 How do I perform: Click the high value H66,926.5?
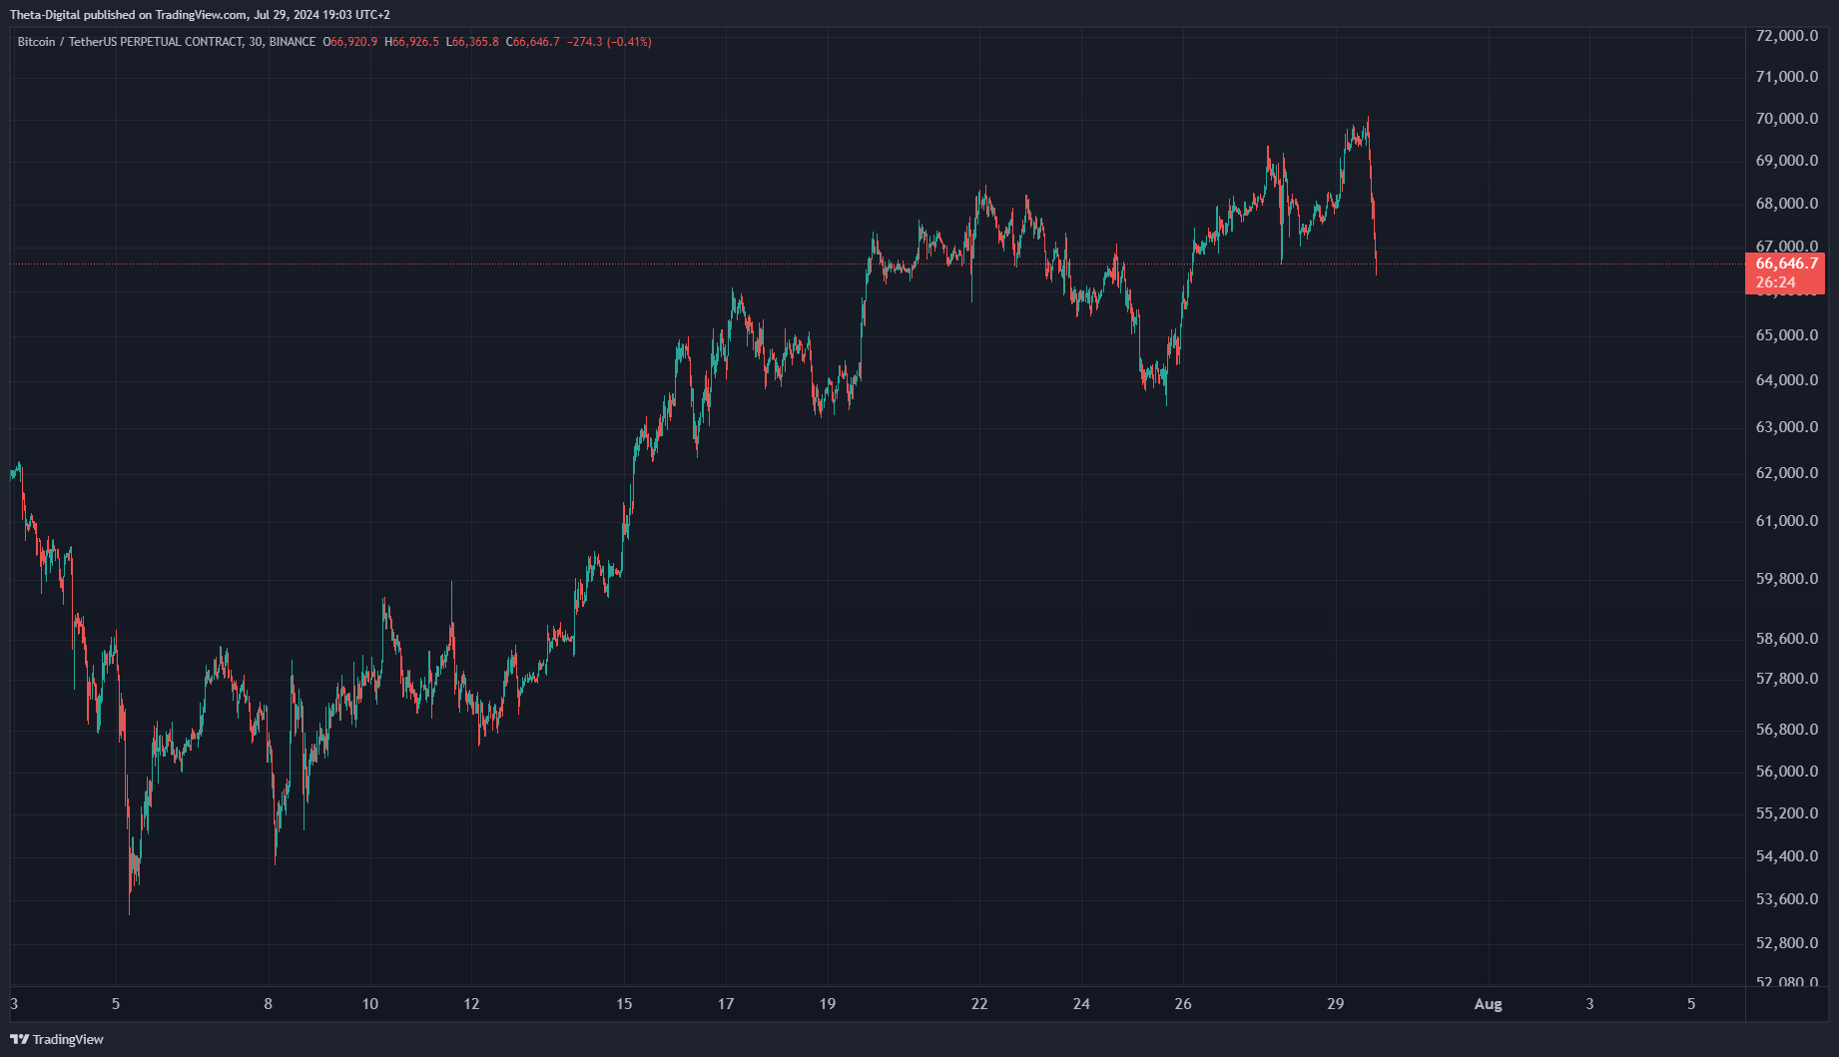tap(411, 42)
